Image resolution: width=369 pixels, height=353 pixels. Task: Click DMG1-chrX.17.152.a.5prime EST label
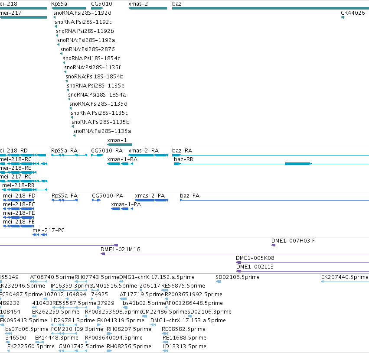(157, 277)
